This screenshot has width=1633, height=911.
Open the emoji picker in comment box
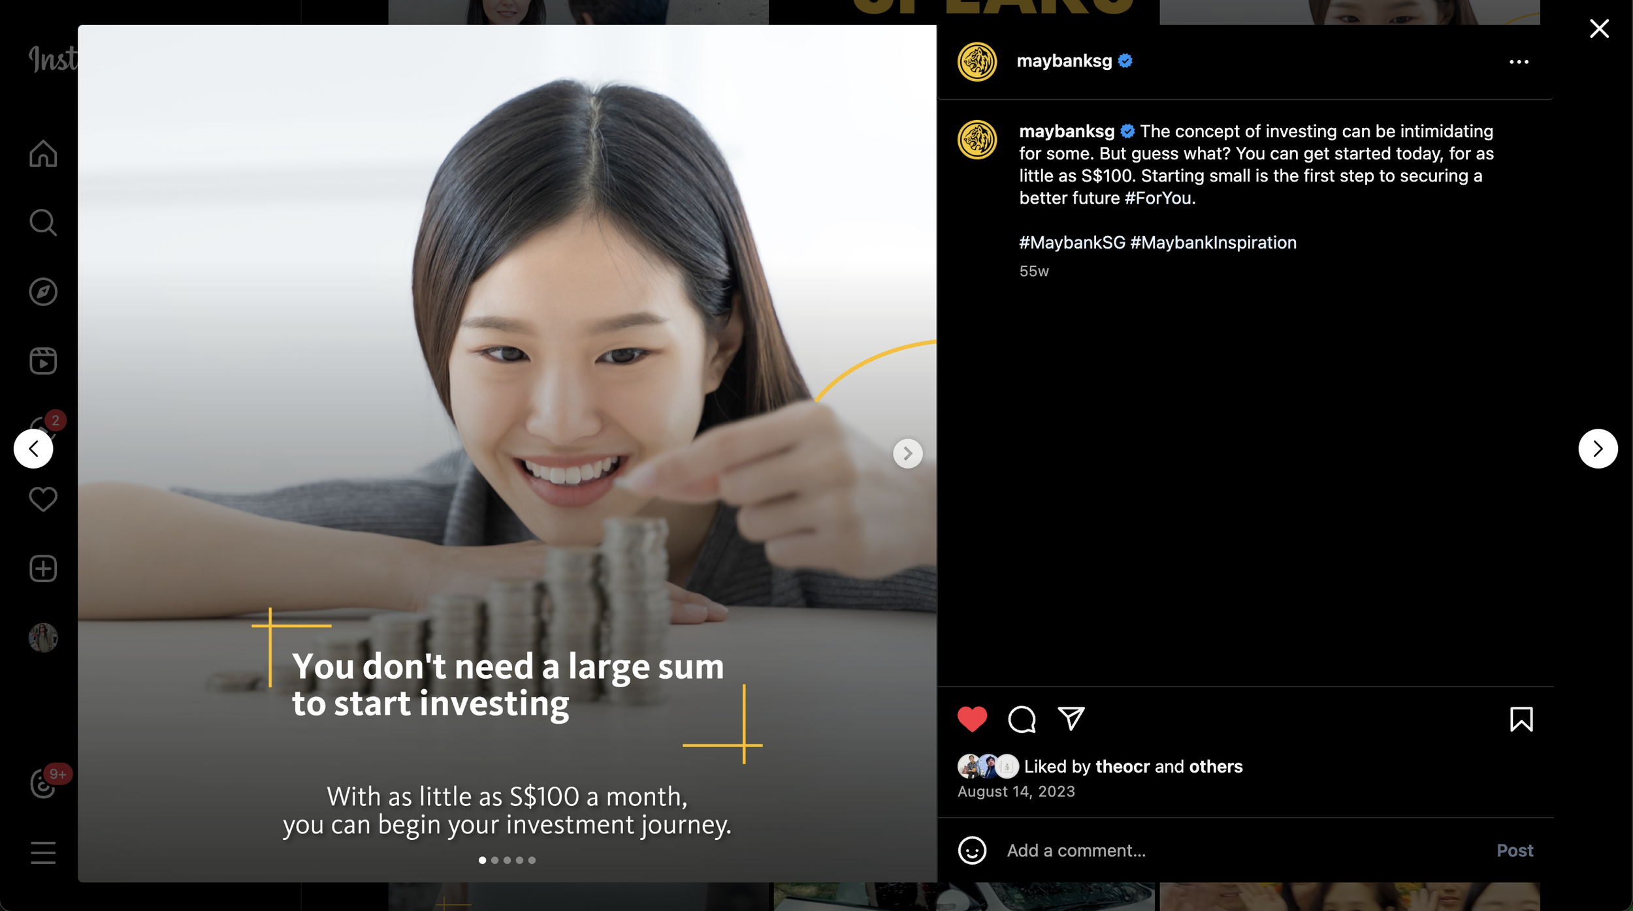point(972,850)
